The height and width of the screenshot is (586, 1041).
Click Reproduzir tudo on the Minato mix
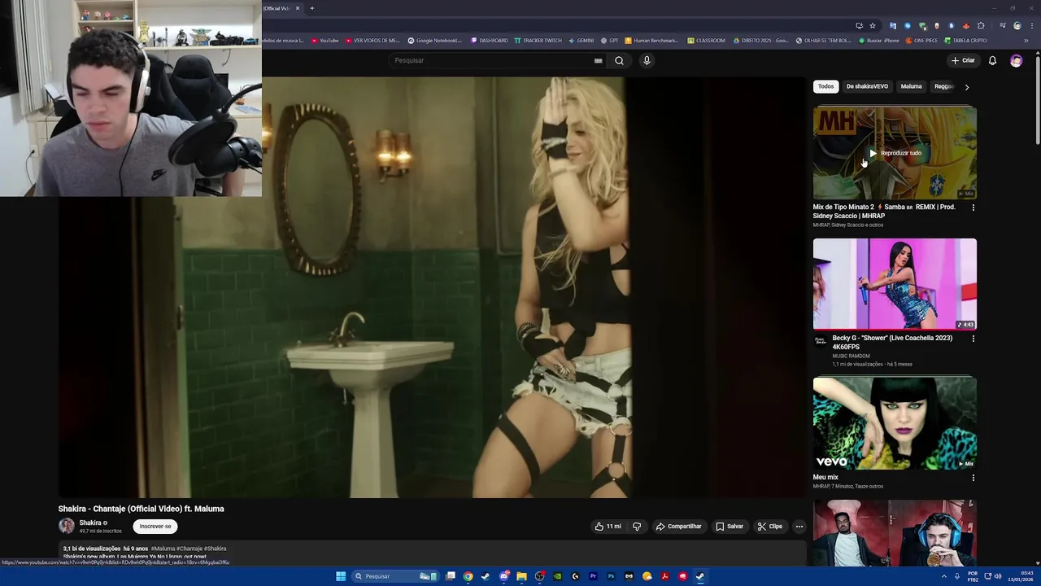tap(895, 153)
